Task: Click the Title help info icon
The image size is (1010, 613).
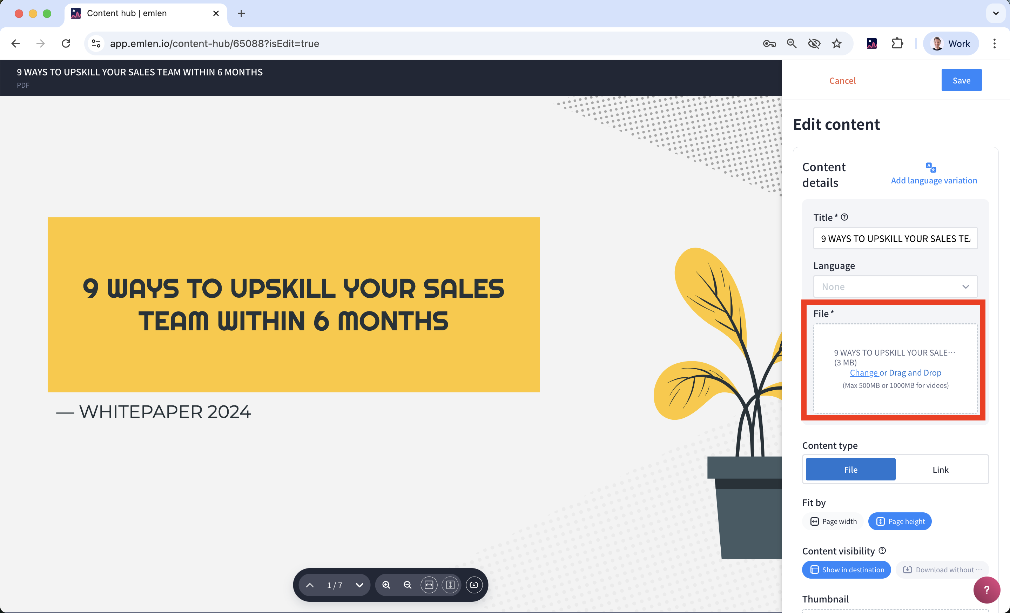Action: (x=844, y=217)
